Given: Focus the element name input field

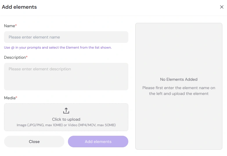Looking at the screenshot, I should [x=66, y=37].
